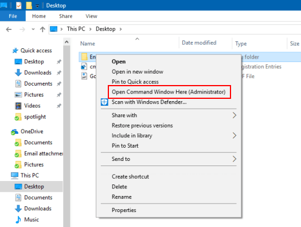
Task: Click scroll up arrow of navigation pane
Action: tap(67, 42)
